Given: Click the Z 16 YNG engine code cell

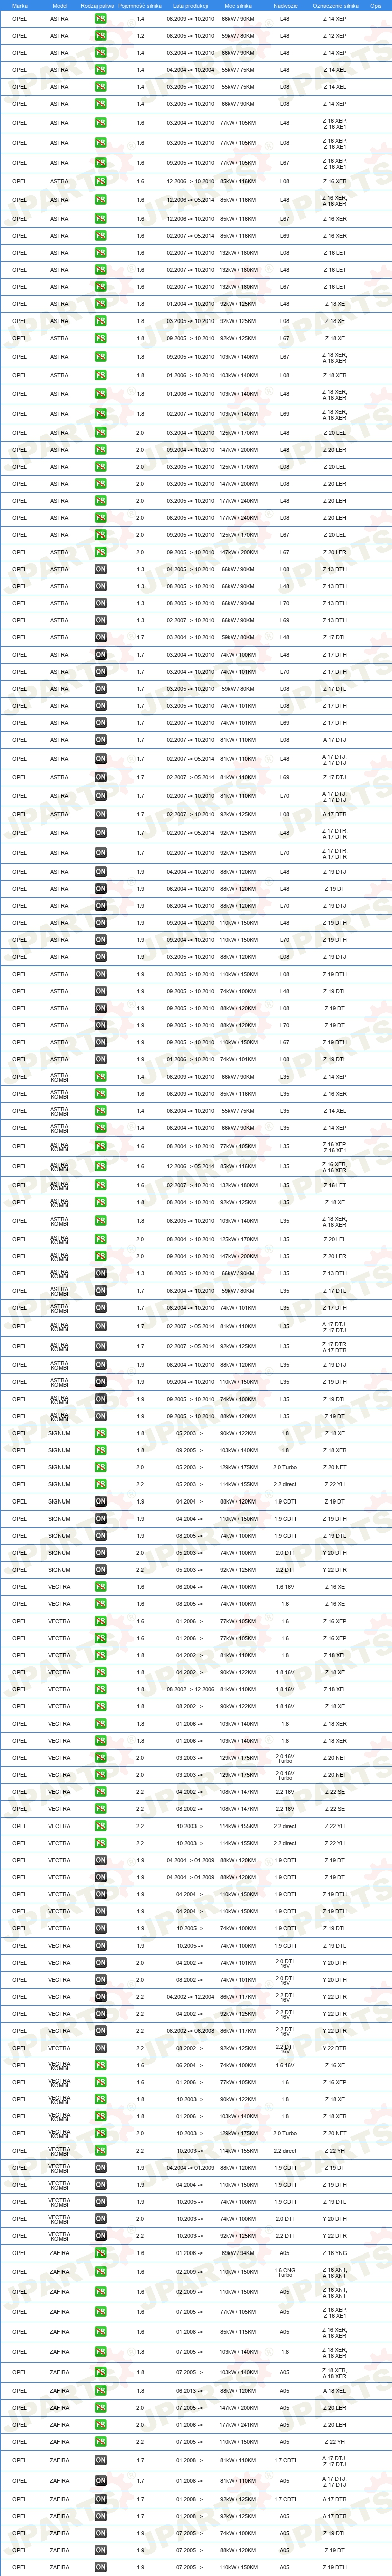Looking at the screenshot, I should click(x=335, y=2253).
